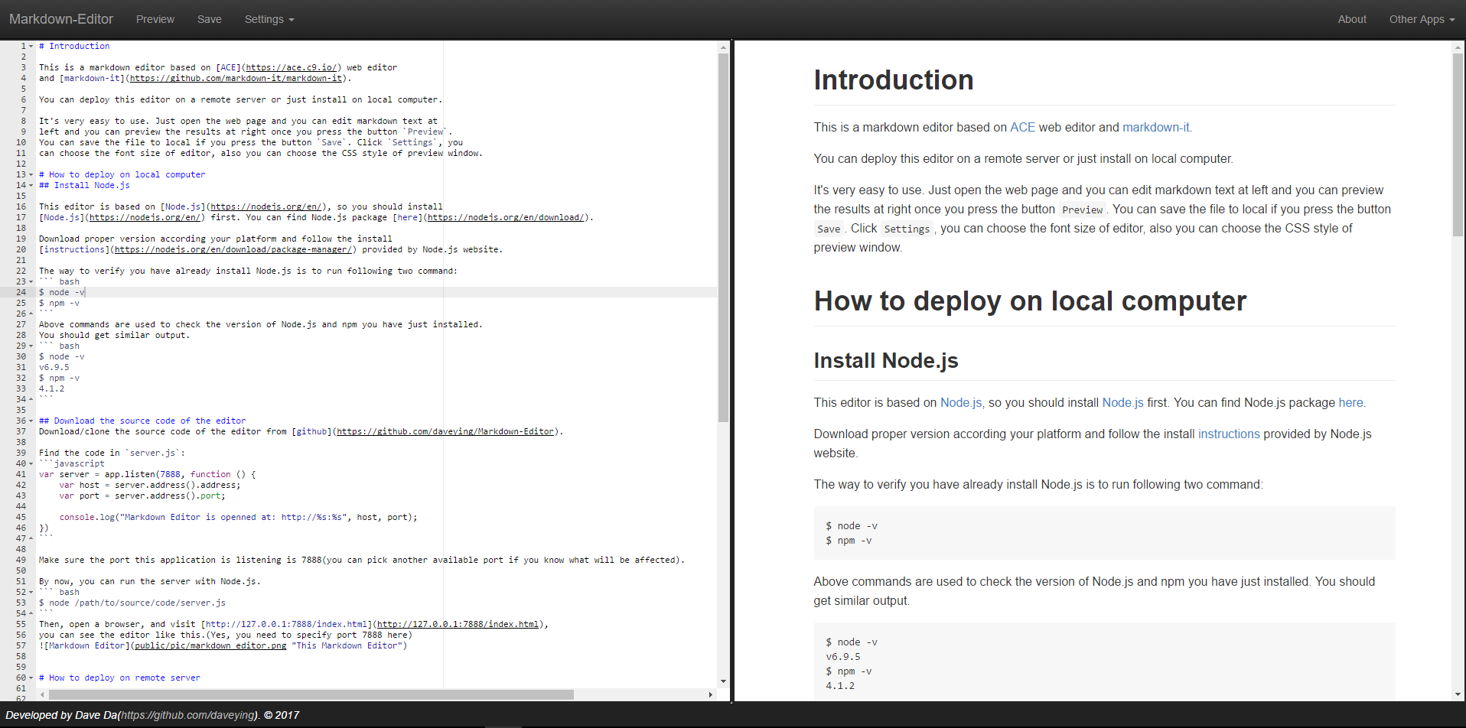Click the editor vertical scrollbar thumb
This screenshot has height=728, width=1466.
point(723,238)
